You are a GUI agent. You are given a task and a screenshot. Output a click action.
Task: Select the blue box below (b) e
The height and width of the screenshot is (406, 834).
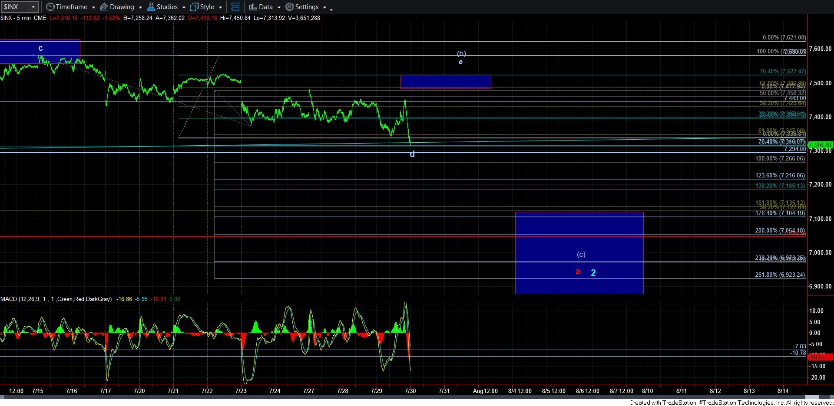coord(446,82)
